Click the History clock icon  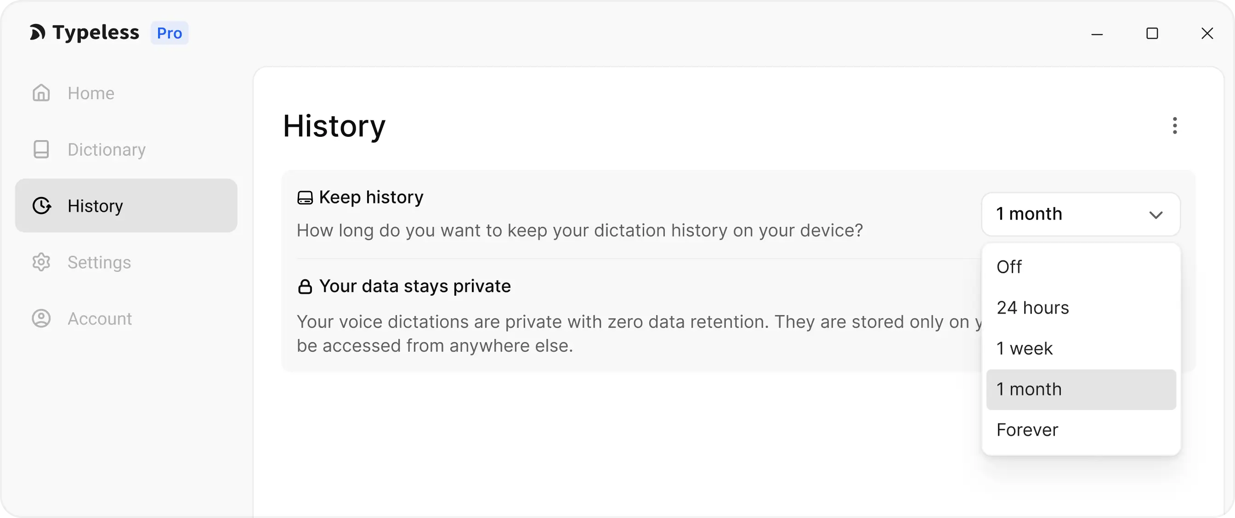click(x=42, y=206)
